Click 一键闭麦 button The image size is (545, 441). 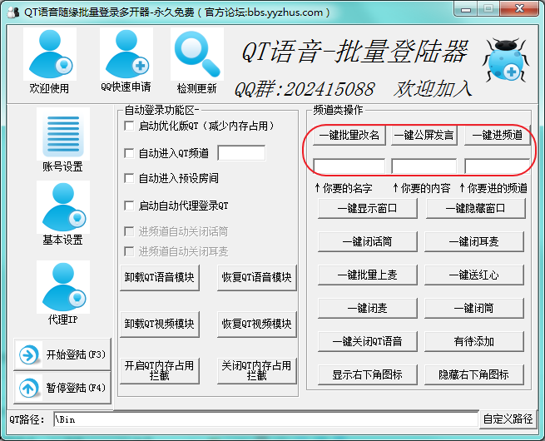click(x=368, y=308)
